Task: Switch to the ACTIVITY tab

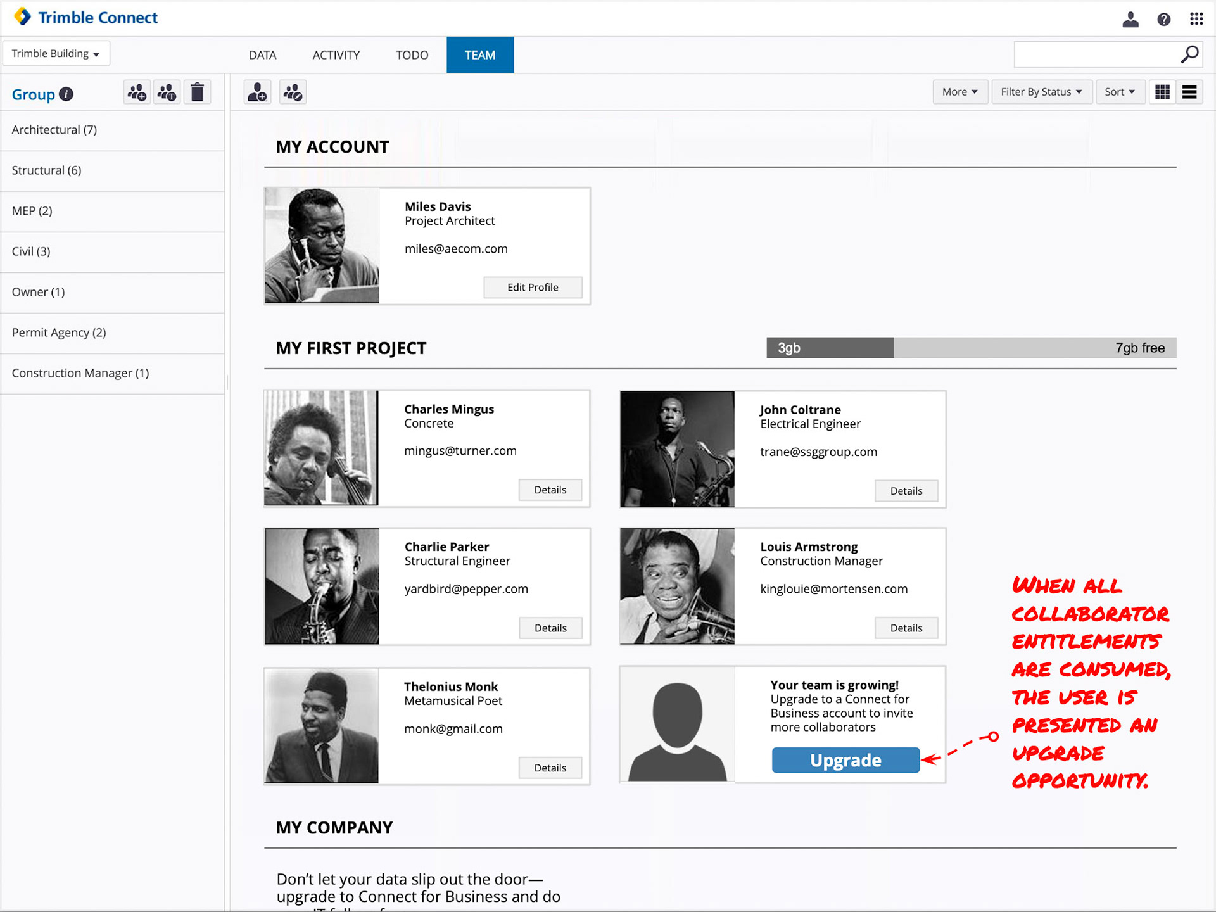Action: (336, 55)
